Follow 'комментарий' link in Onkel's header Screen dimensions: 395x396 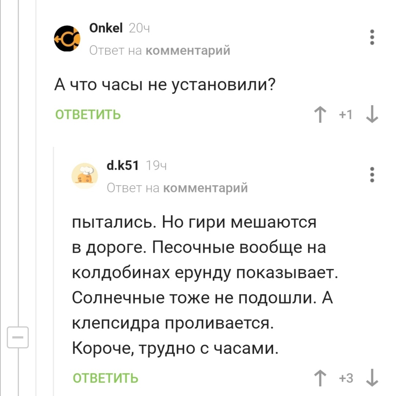[x=188, y=50]
